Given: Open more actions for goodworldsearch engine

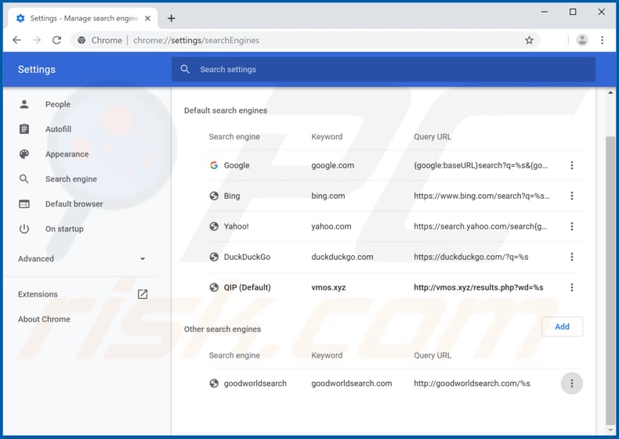Looking at the screenshot, I should (x=572, y=383).
